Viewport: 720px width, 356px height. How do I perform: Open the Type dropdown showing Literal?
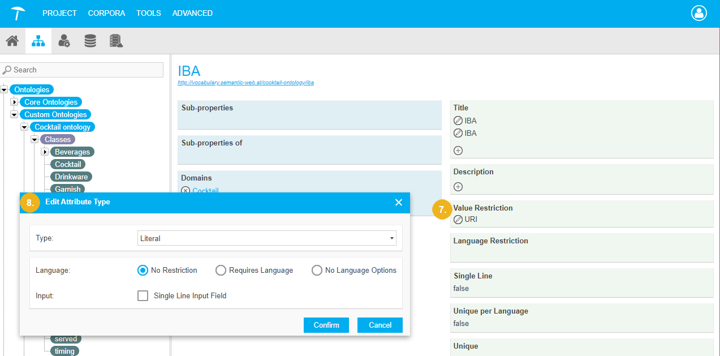[x=267, y=238]
